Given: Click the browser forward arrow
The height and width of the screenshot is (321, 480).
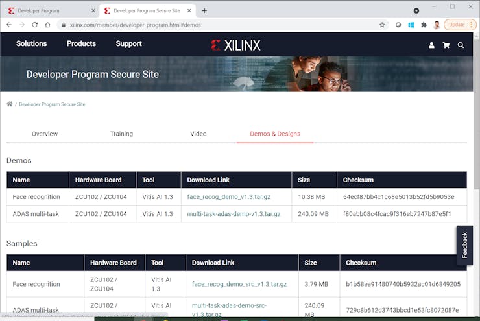Looking at the screenshot, I should tap(22, 25).
